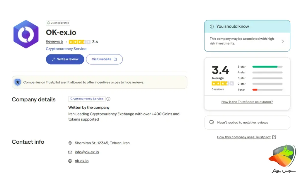
Task: Click the Shemiran St, 12345, Tehran address
Action: 102,143
